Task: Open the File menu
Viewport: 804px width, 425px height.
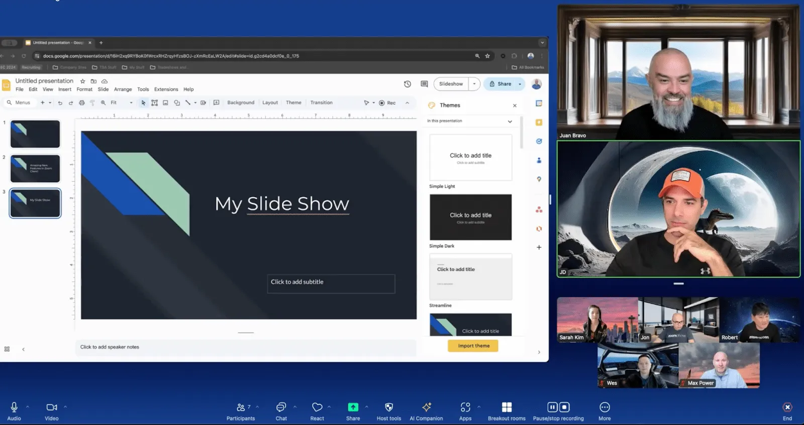Action: (20, 89)
